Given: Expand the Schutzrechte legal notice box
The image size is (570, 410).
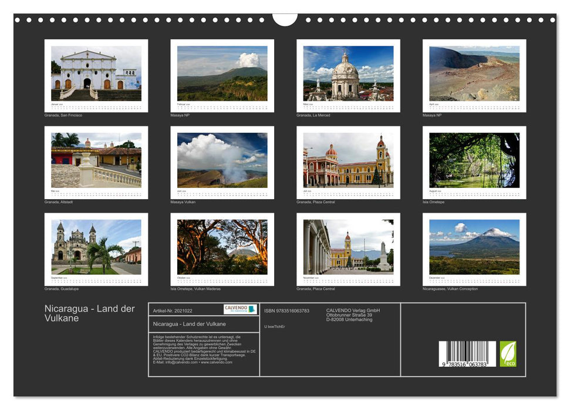Looking at the screenshot, I should click(203, 350).
